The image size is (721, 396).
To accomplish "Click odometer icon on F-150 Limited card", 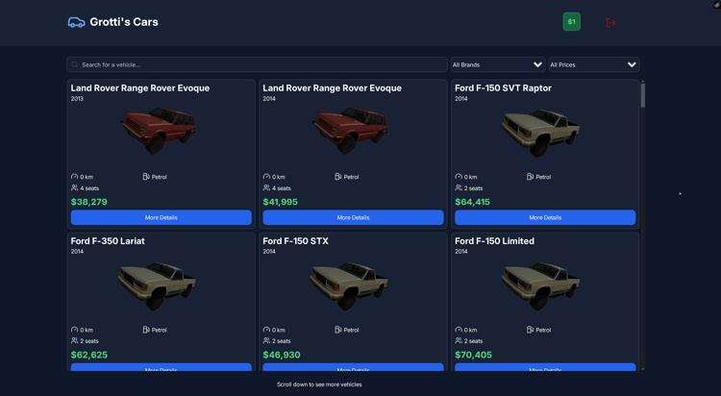I will point(459,330).
